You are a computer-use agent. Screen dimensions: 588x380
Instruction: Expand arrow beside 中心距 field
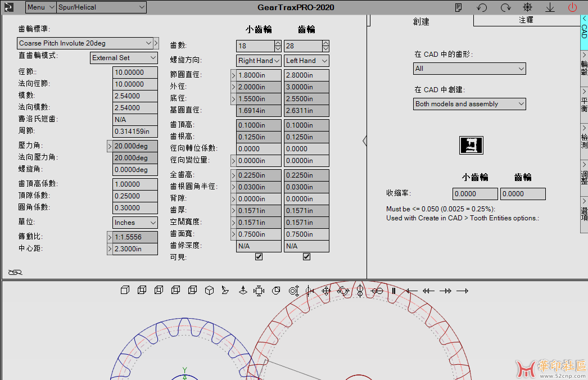(x=110, y=248)
